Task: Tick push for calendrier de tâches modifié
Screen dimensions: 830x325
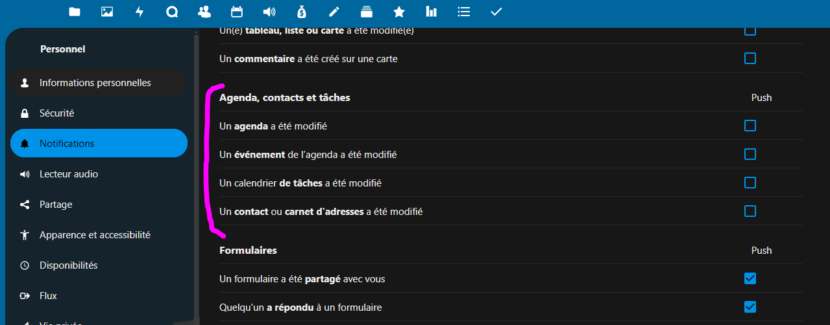Action: [750, 183]
